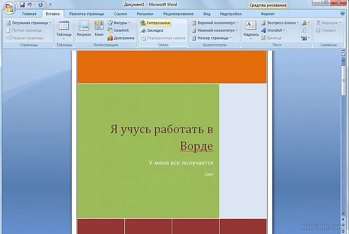Open the Customize Quick Access Toolbar dropdown
The width and height of the screenshot is (349, 234).
(x=50, y=5)
